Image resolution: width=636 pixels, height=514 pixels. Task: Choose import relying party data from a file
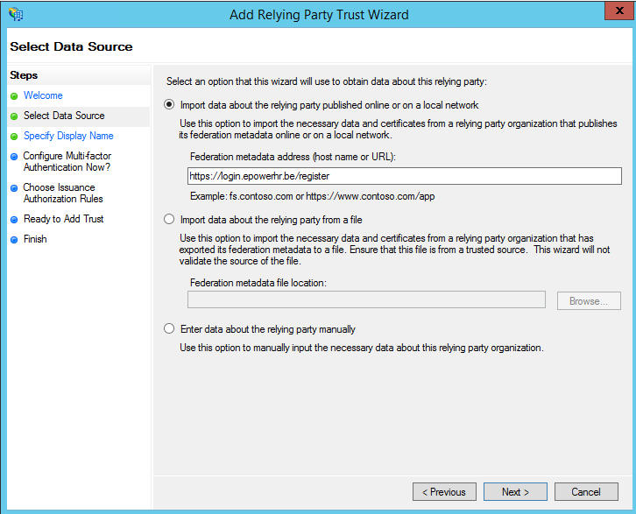point(169,219)
